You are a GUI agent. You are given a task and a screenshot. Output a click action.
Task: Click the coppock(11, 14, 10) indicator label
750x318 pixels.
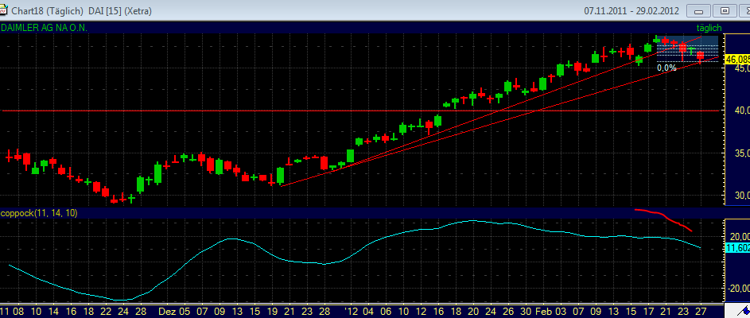(39, 213)
